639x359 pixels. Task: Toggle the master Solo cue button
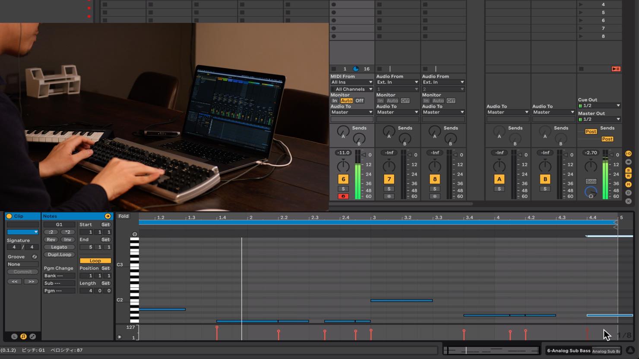pyautogui.click(x=591, y=181)
